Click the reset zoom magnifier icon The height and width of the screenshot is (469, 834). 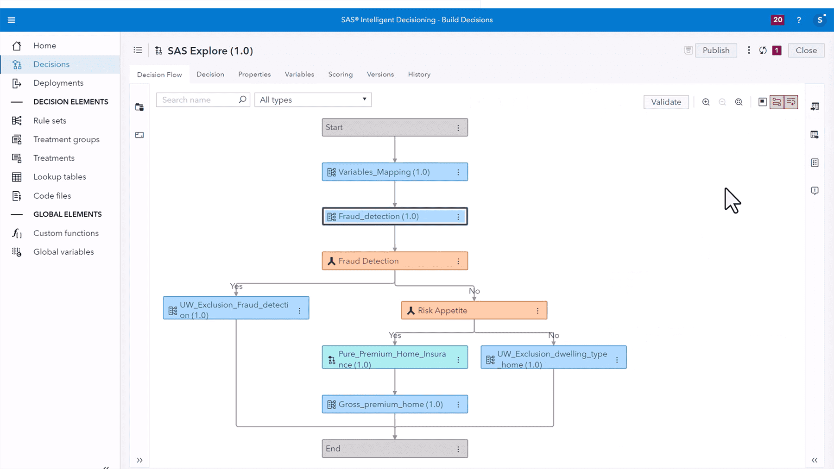[739, 102]
